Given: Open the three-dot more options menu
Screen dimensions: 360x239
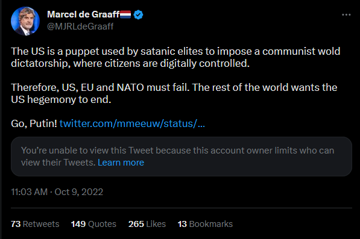Looking at the screenshot, I should (x=346, y=15).
